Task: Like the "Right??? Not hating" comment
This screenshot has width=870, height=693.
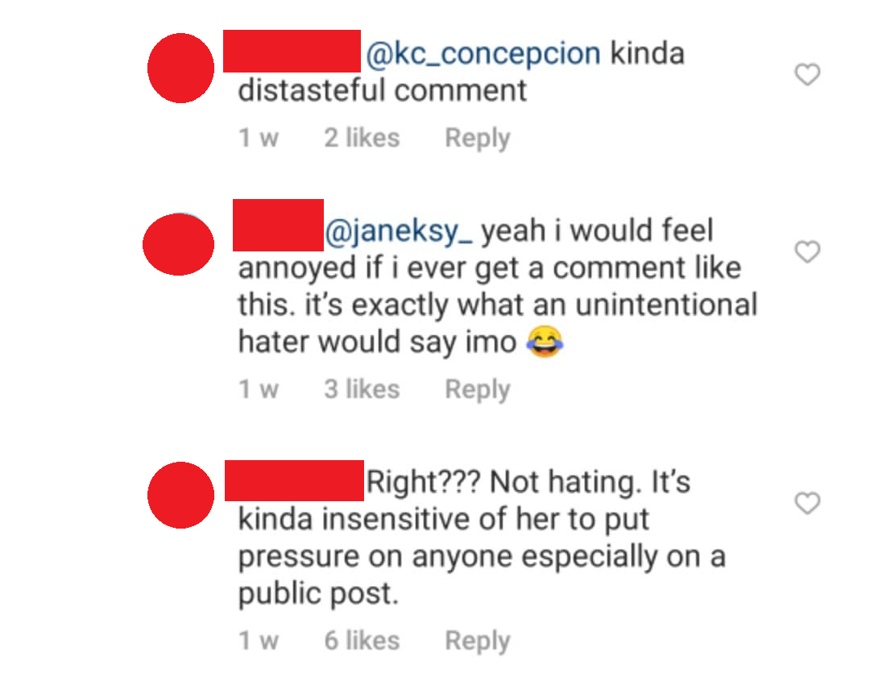Action: (x=807, y=503)
